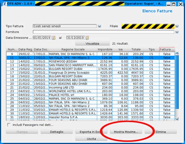This screenshot has width=185, height=144.
Task: Click into the Fornitore input field
Action: pos(103,32)
